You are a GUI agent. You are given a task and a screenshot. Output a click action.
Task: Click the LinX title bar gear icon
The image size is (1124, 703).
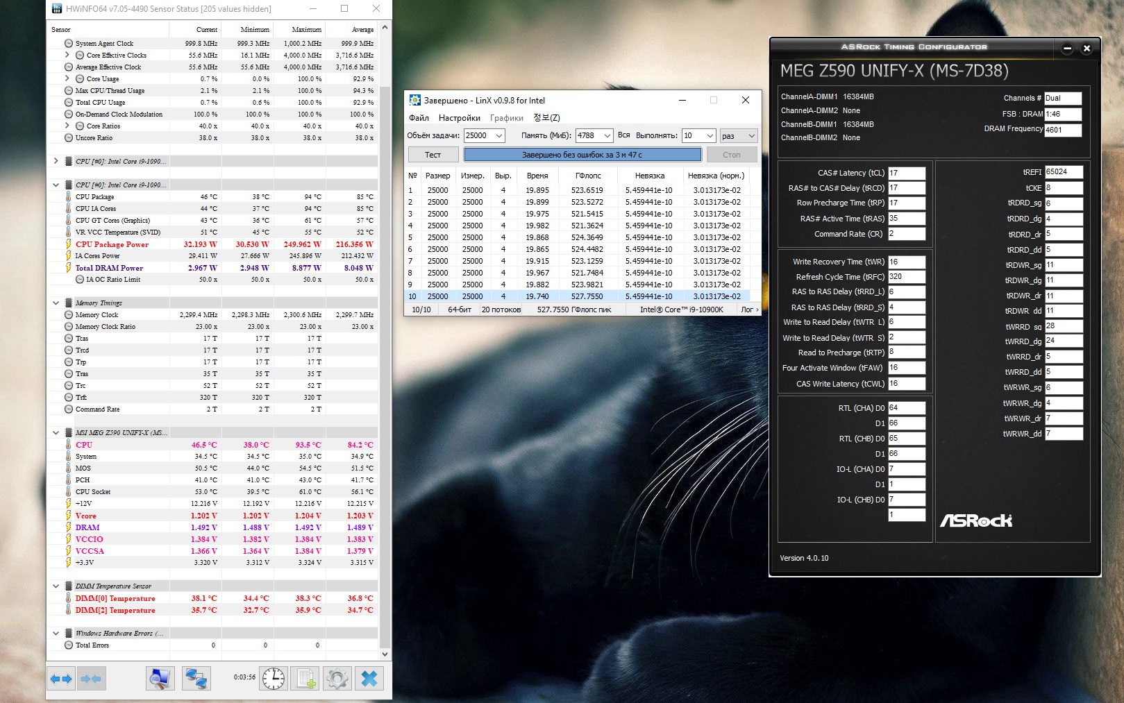click(415, 100)
